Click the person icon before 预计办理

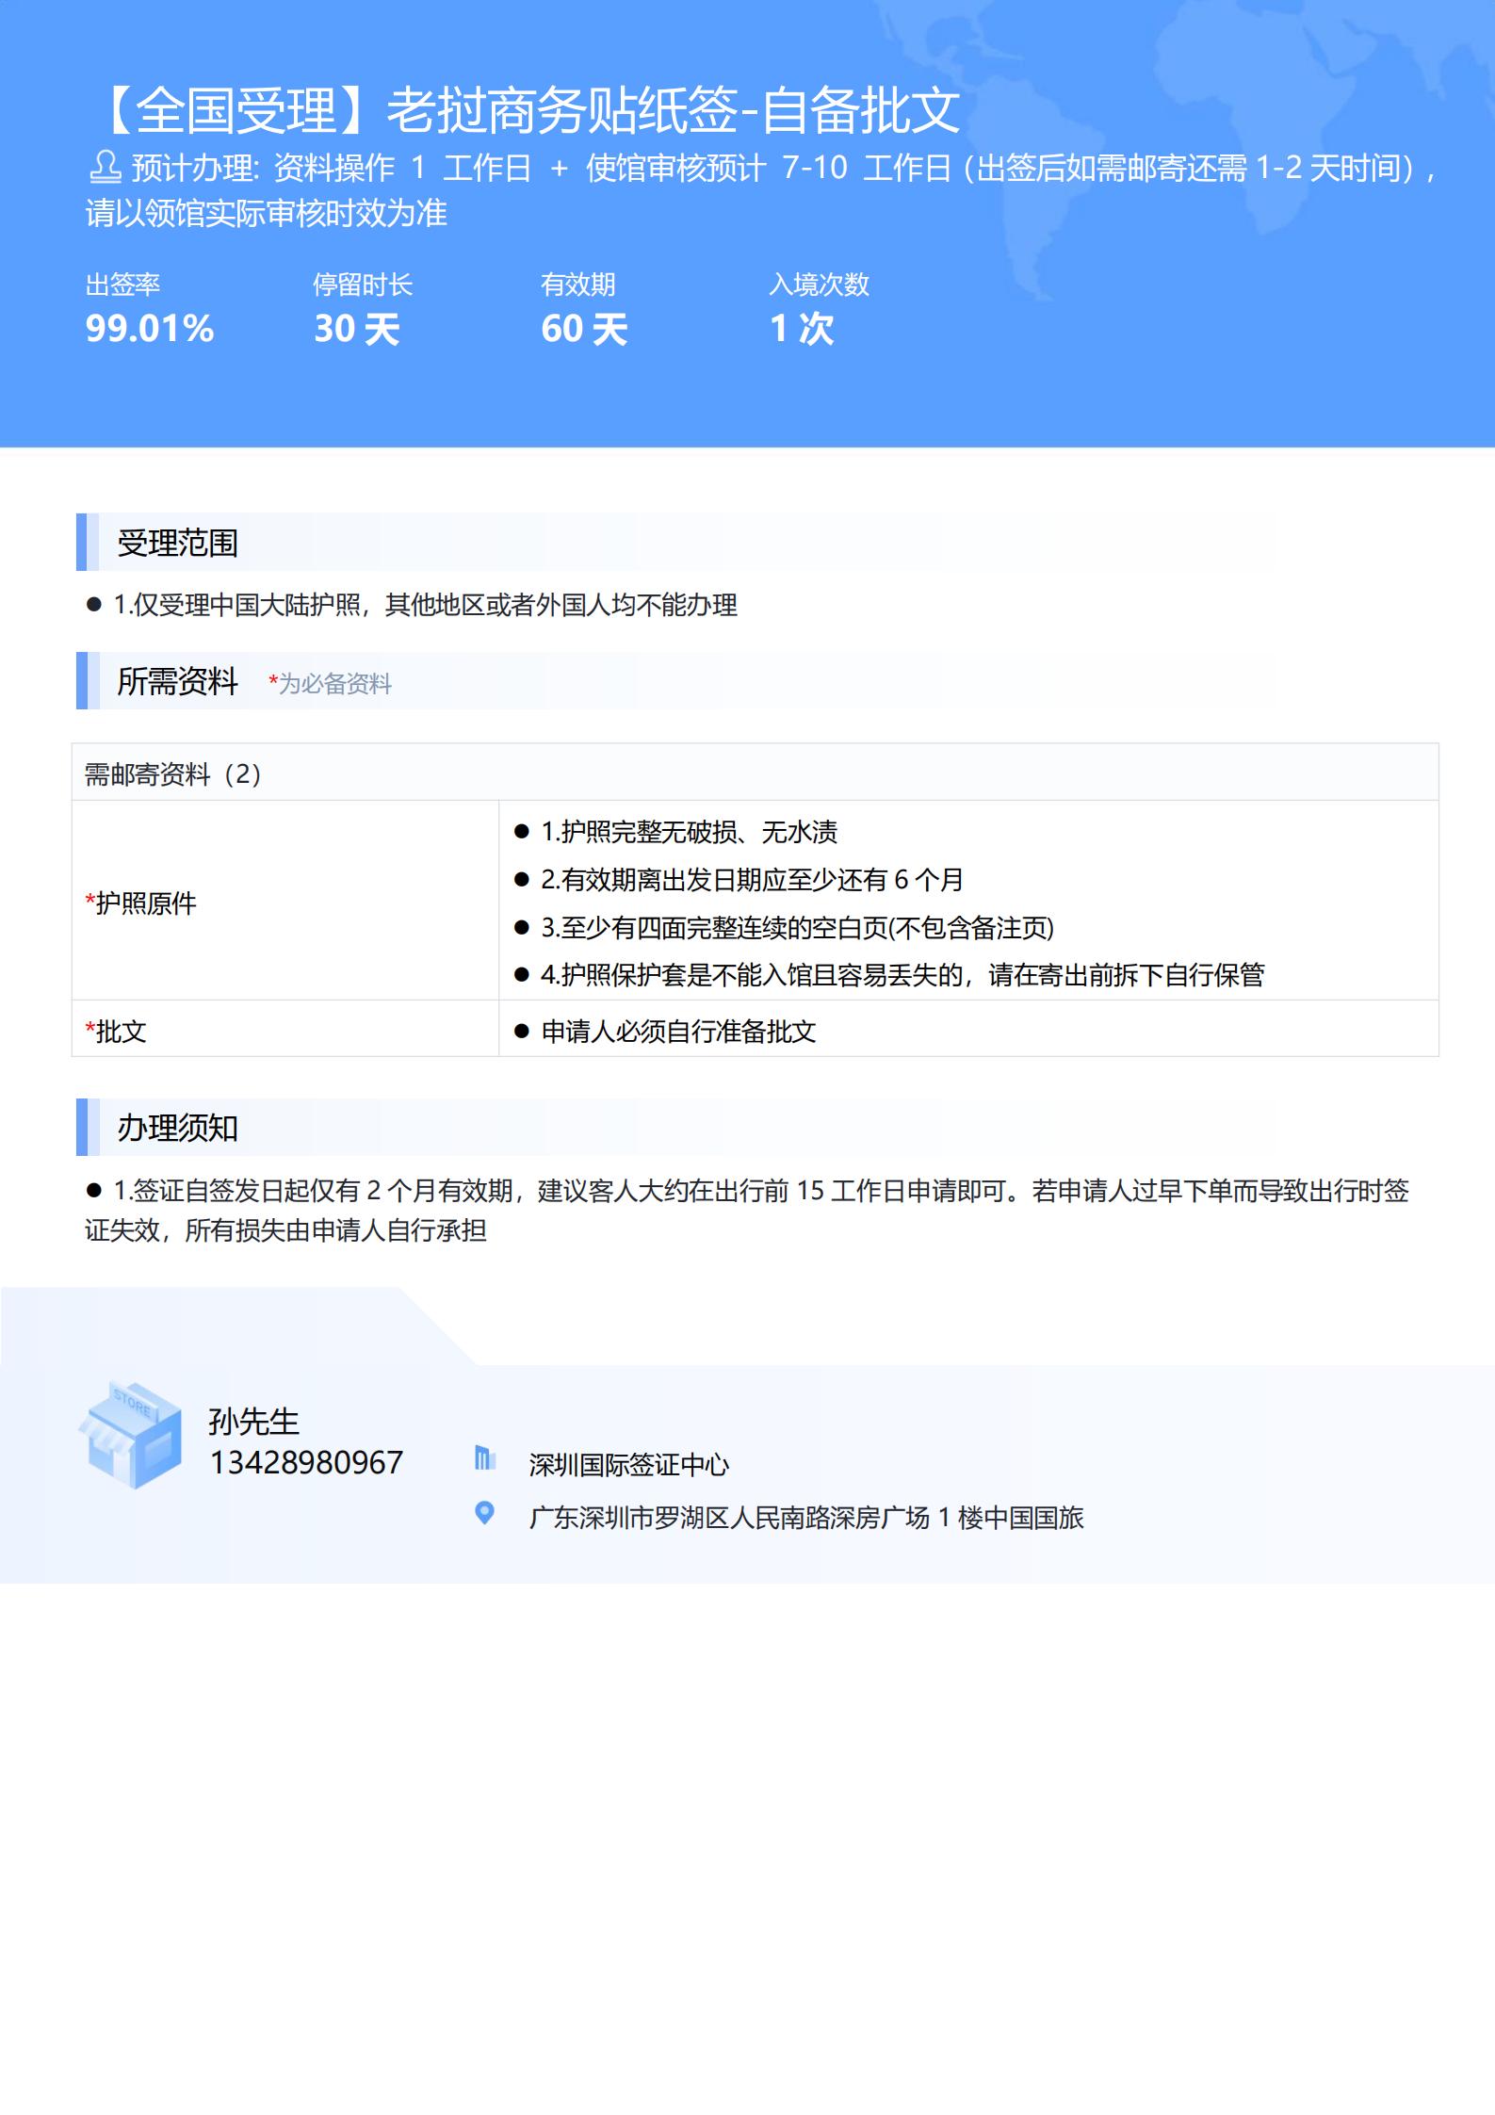(105, 167)
